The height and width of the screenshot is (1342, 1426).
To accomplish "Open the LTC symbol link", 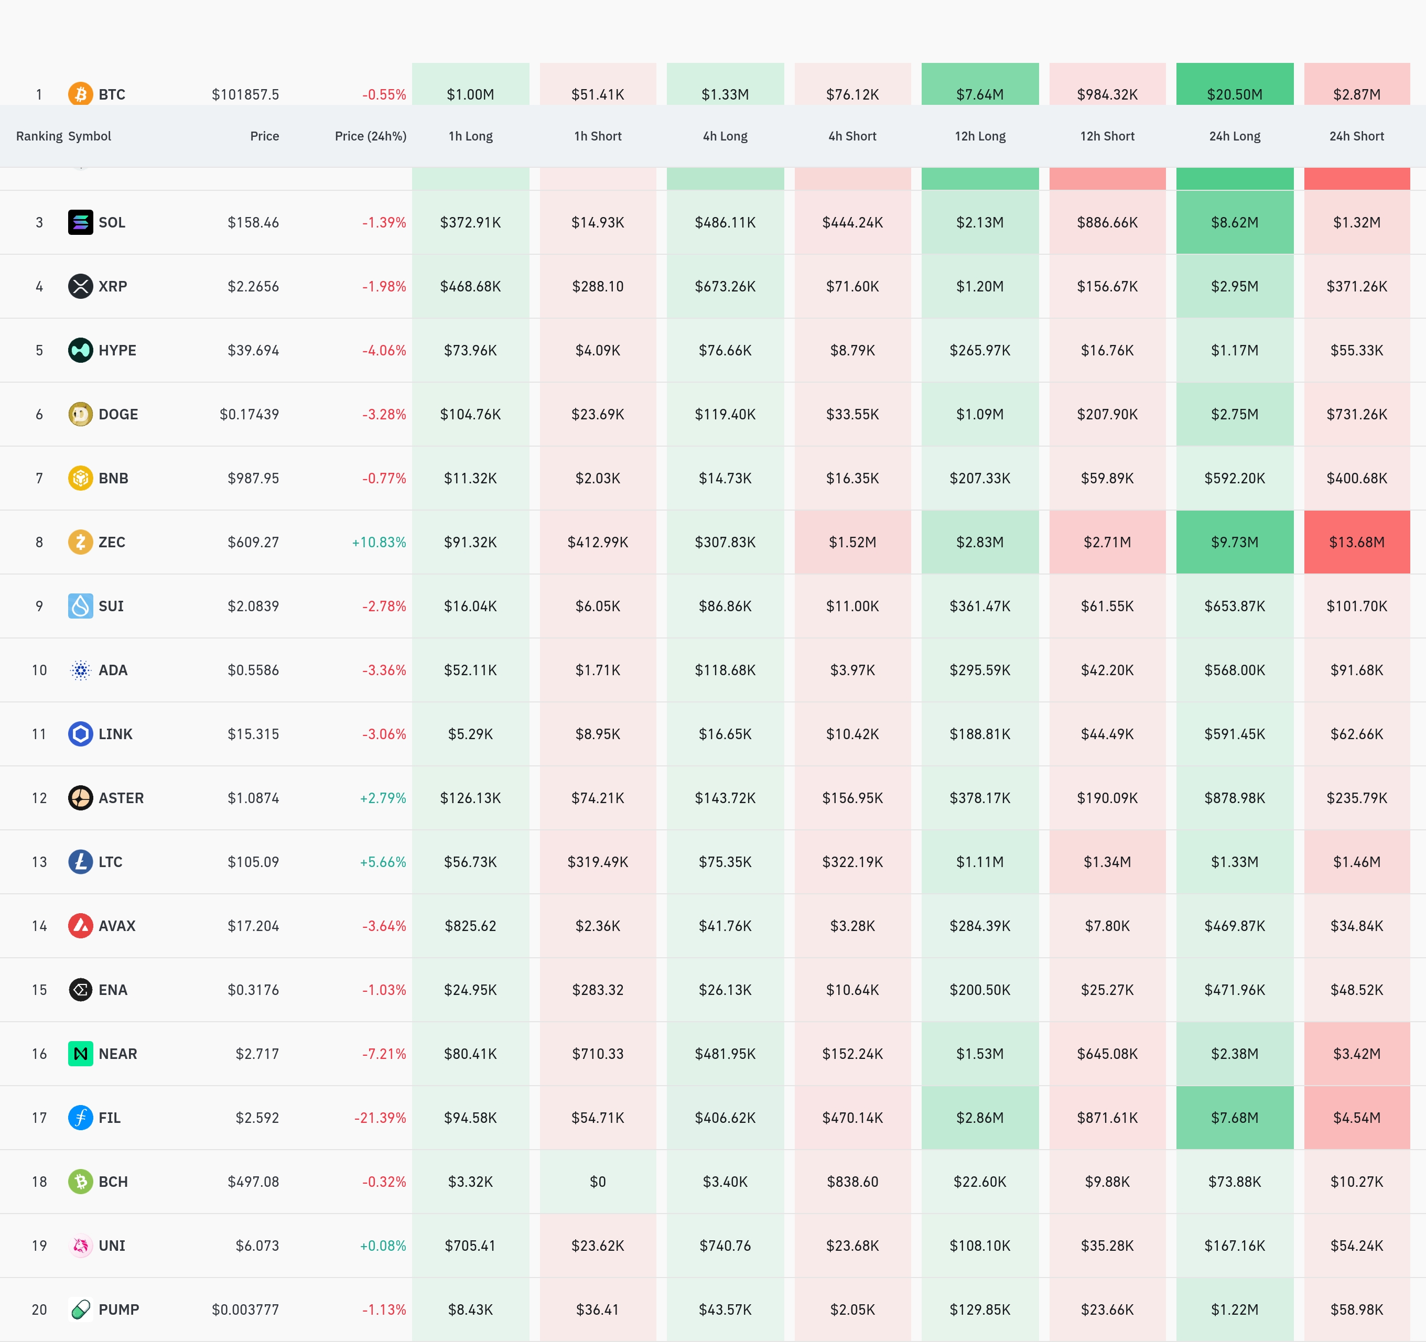I will click(111, 861).
